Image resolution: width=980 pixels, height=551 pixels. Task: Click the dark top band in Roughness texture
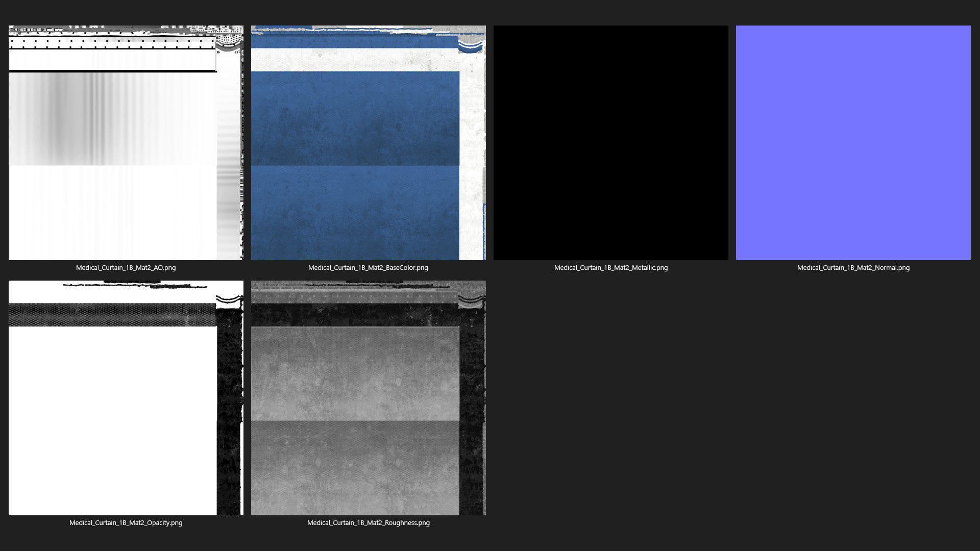point(355,315)
